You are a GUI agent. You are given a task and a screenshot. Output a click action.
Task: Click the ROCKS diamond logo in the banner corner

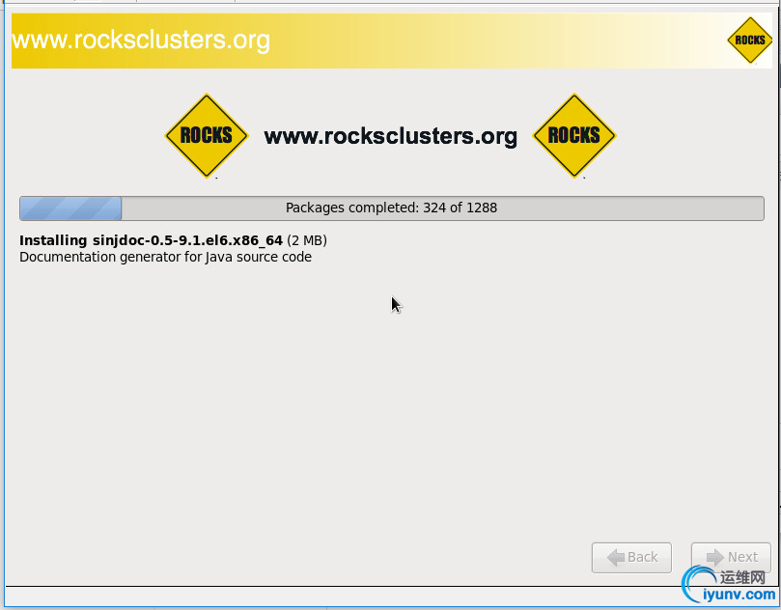coord(749,41)
